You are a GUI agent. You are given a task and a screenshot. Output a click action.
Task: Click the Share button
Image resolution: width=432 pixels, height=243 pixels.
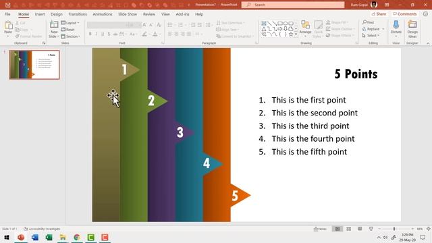(379, 13)
